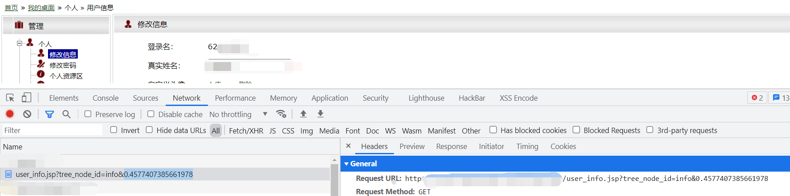
Task: Click the 我的桌面 breadcrumb link
Action: tap(41, 8)
